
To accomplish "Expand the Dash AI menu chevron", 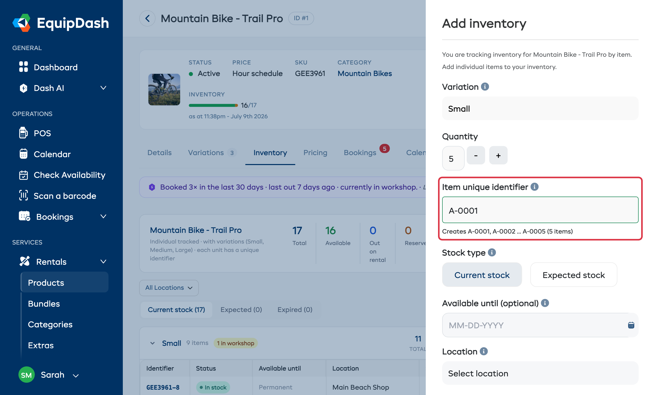I will coord(103,88).
